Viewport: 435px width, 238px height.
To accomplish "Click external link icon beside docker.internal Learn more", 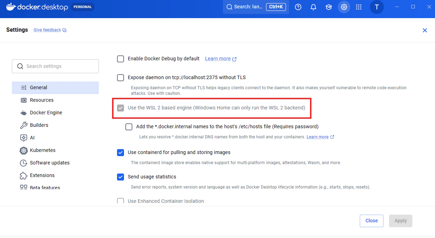I will coord(332,137).
